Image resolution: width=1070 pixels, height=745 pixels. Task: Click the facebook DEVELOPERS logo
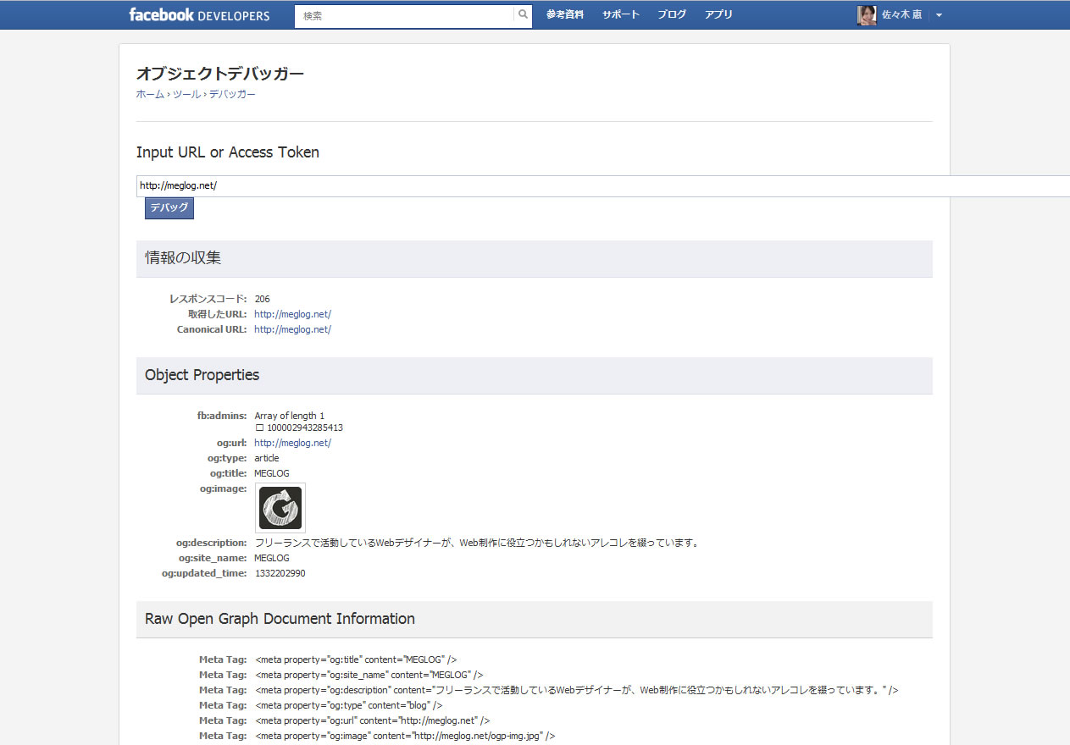tap(198, 14)
